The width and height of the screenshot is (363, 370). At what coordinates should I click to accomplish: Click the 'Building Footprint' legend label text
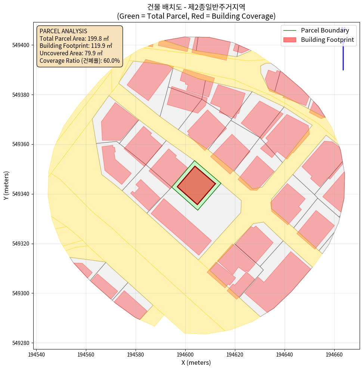coord(327,40)
